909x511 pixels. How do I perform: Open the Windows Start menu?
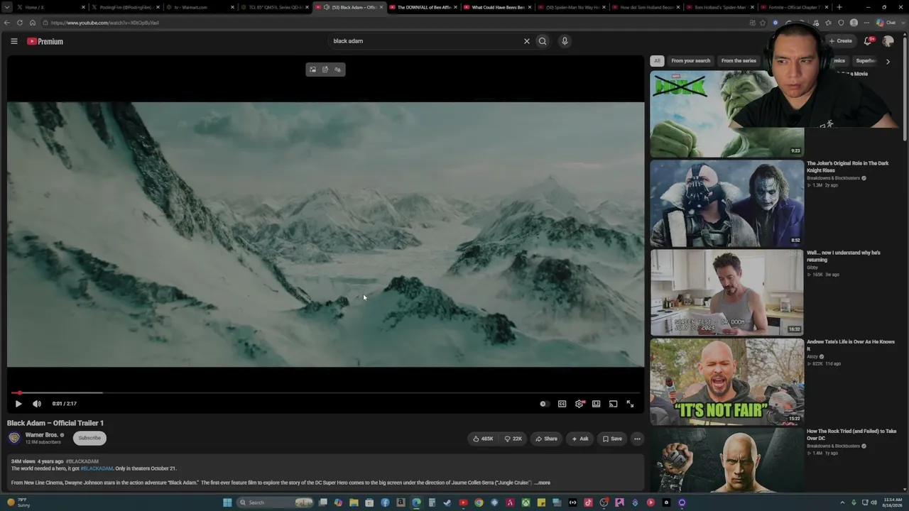(x=227, y=502)
